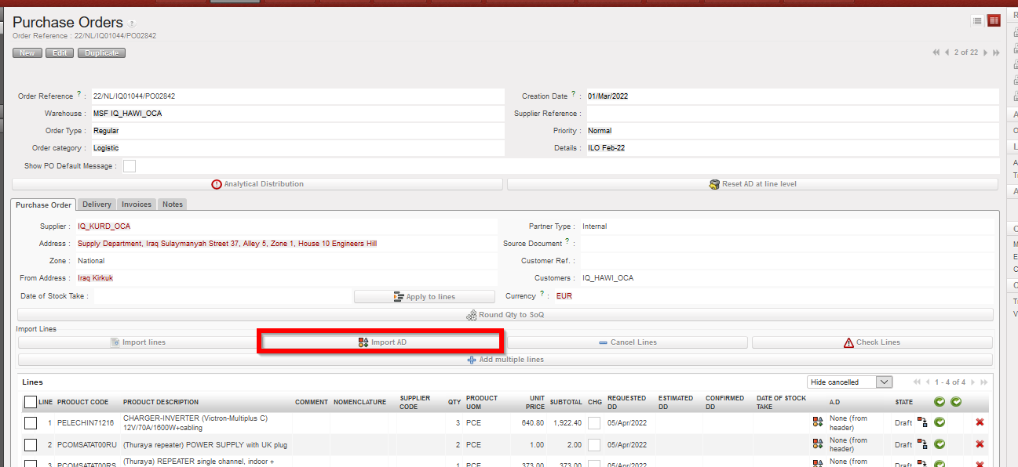This screenshot has width=1018, height=467.
Task: Switch to the Invoices tab
Action: click(137, 205)
